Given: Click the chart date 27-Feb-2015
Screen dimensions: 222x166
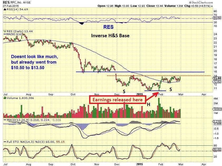Looking at the screenshot, I should click(x=11, y=6).
